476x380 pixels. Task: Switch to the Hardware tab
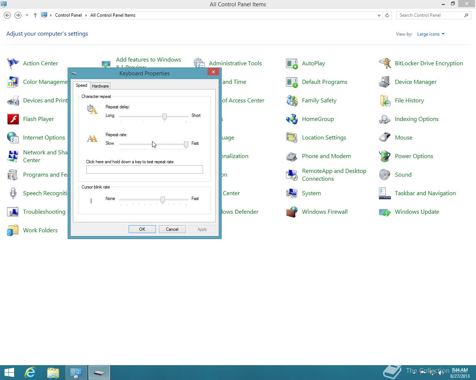coord(100,86)
